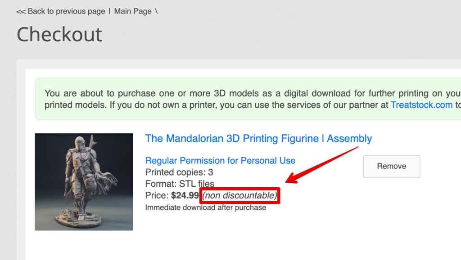Click the red arrow annotation

tap(324, 163)
